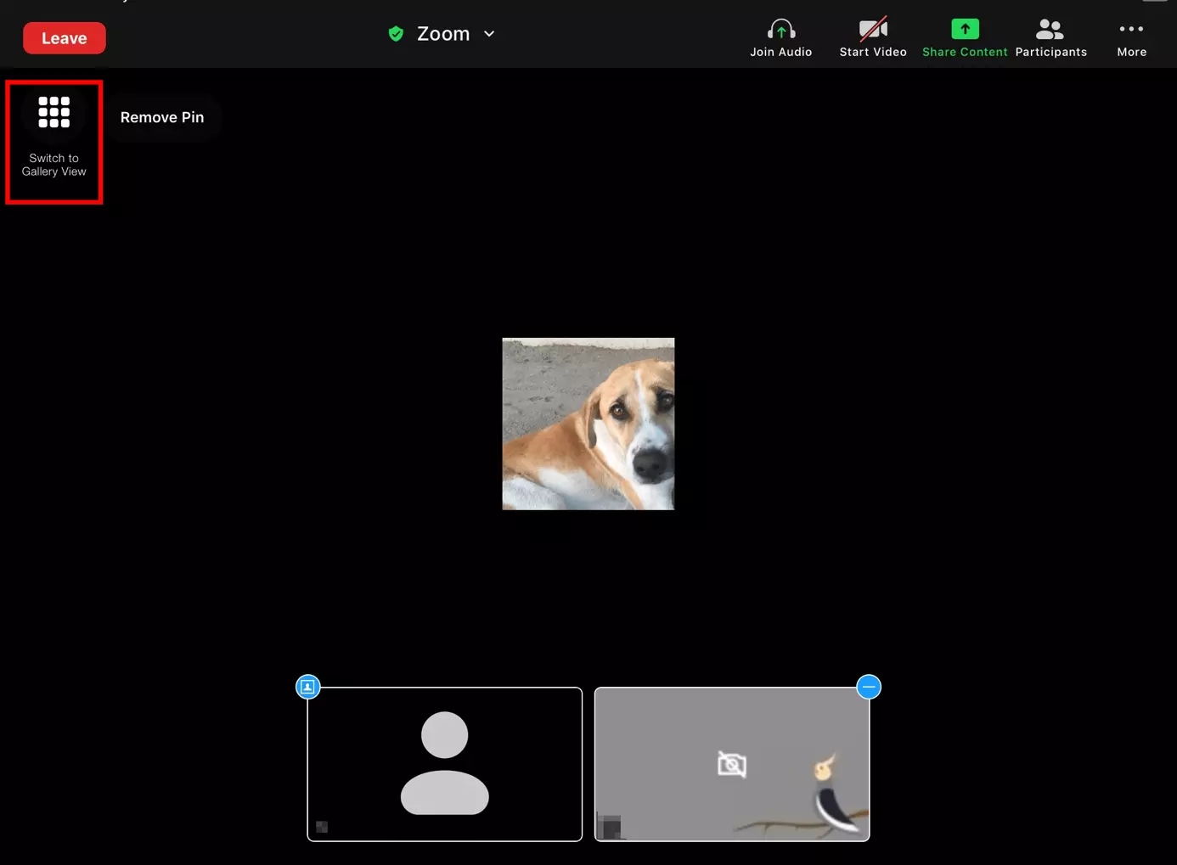Join audio using the headphones icon
1177x865 pixels.
click(780, 31)
